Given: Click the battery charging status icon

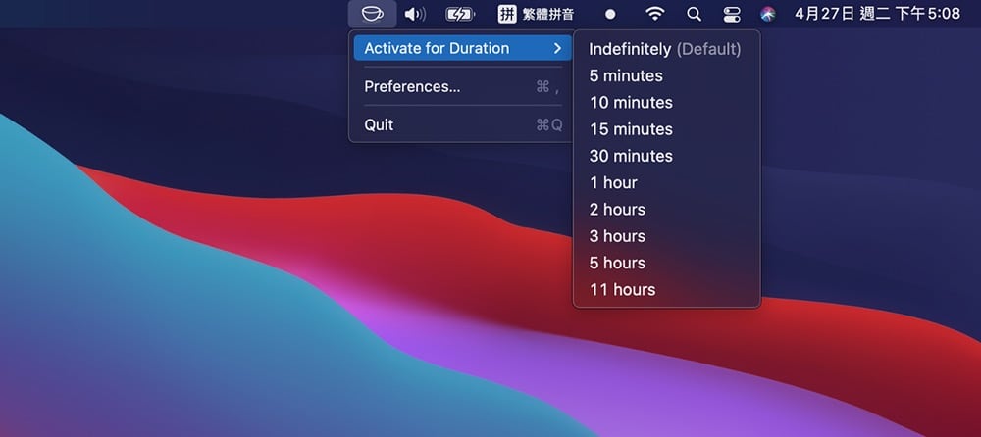Looking at the screenshot, I should (x=459, y=14).
